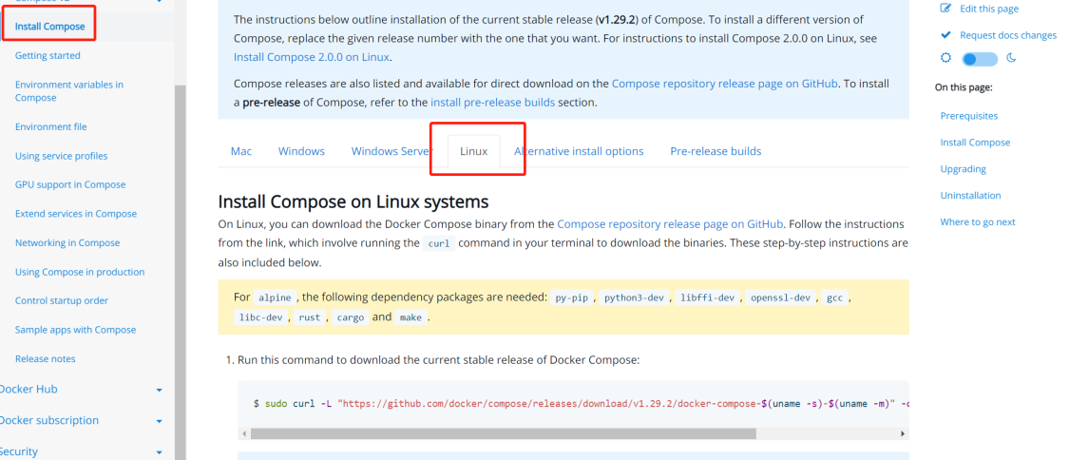Screen dimensions: 1069x460
Task: Expand the Docker Hub sidebar section
Action: (x=159, y=390)
